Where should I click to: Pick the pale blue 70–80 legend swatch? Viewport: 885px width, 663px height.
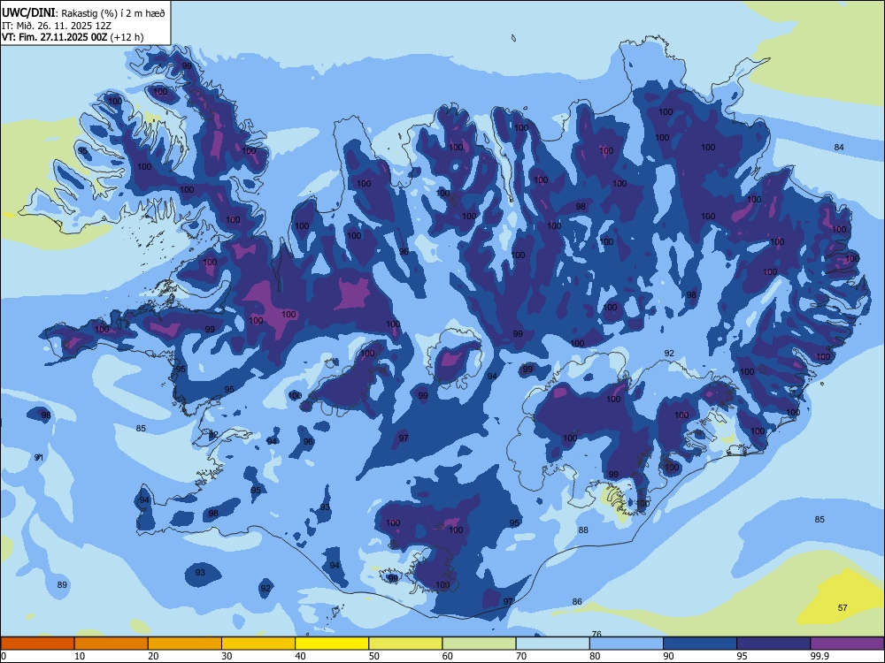click(x=552, y=644)
